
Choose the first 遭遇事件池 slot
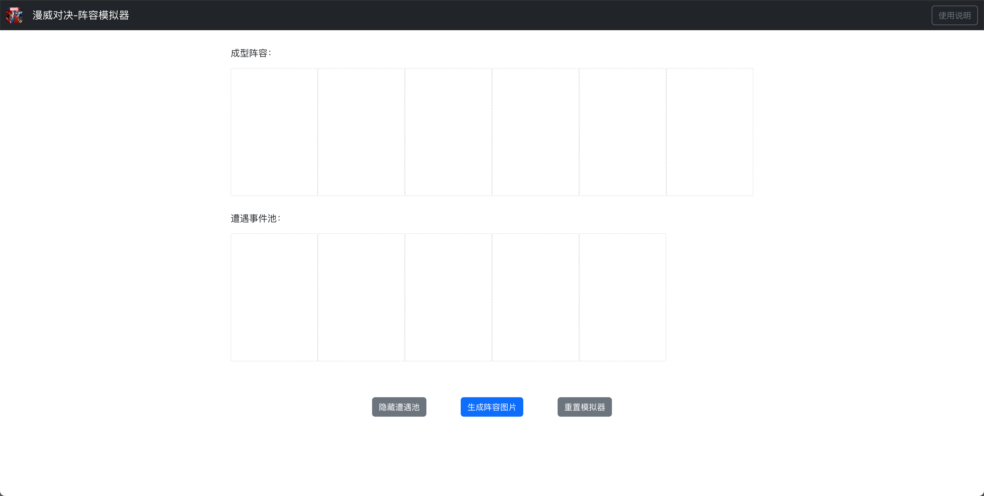pos(274,297)
